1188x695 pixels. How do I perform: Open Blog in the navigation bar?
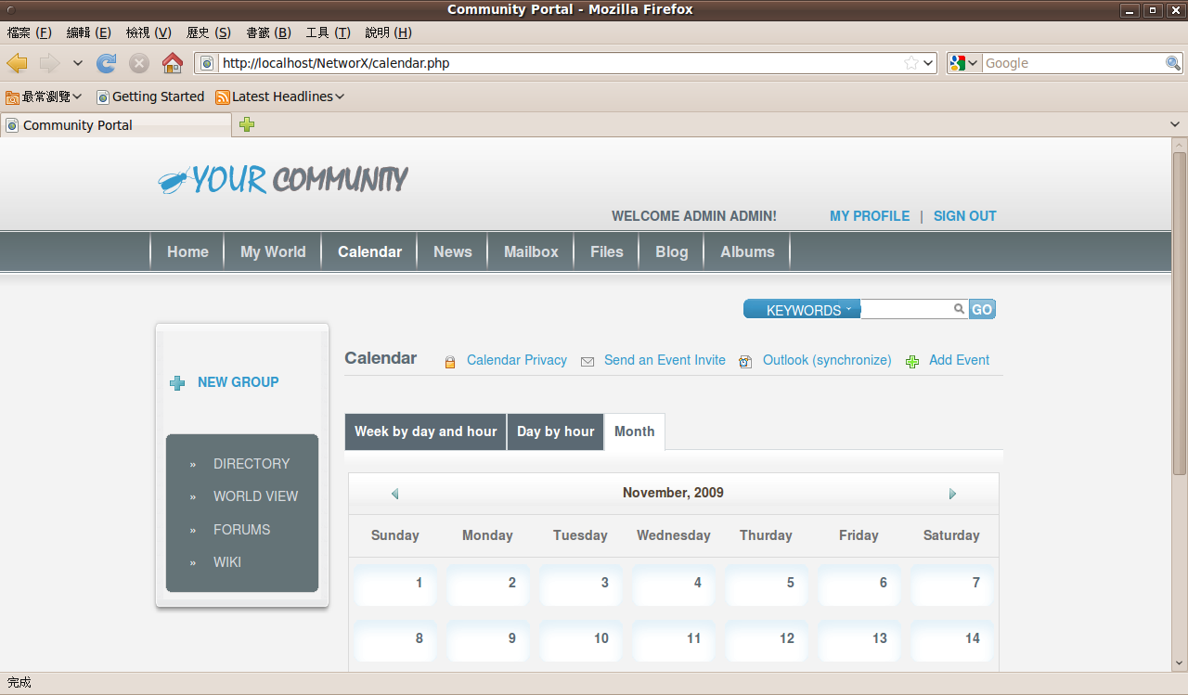point(672,251)
